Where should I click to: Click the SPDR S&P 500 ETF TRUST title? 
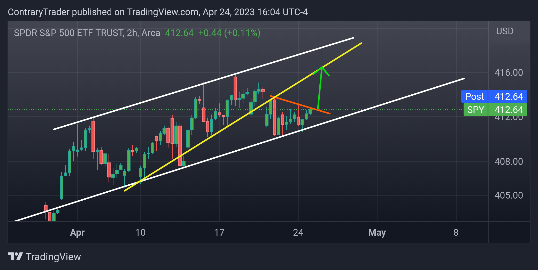[x=87, y=33]
